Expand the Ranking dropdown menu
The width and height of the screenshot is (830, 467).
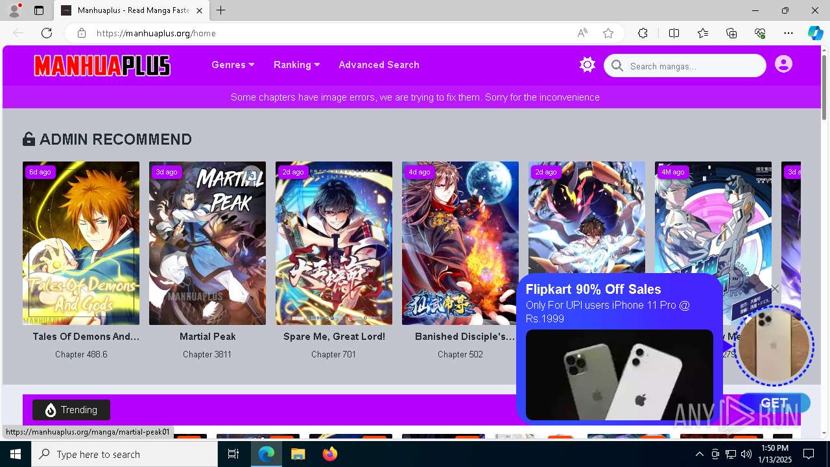point(296,65)
